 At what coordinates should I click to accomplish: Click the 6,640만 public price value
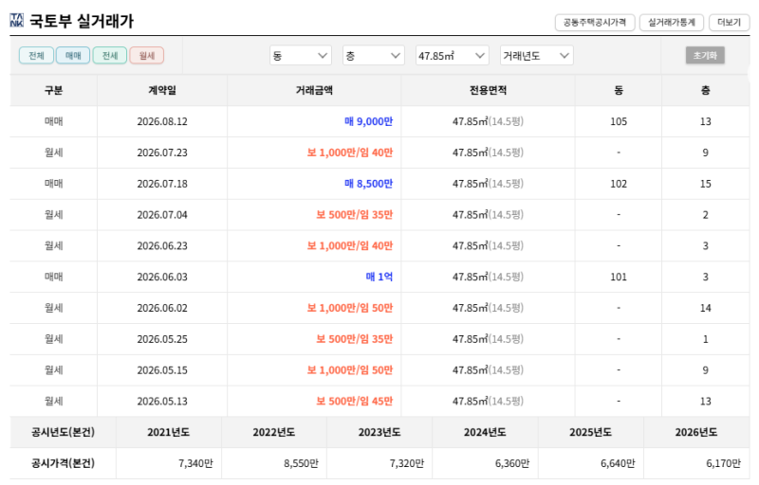618,464
